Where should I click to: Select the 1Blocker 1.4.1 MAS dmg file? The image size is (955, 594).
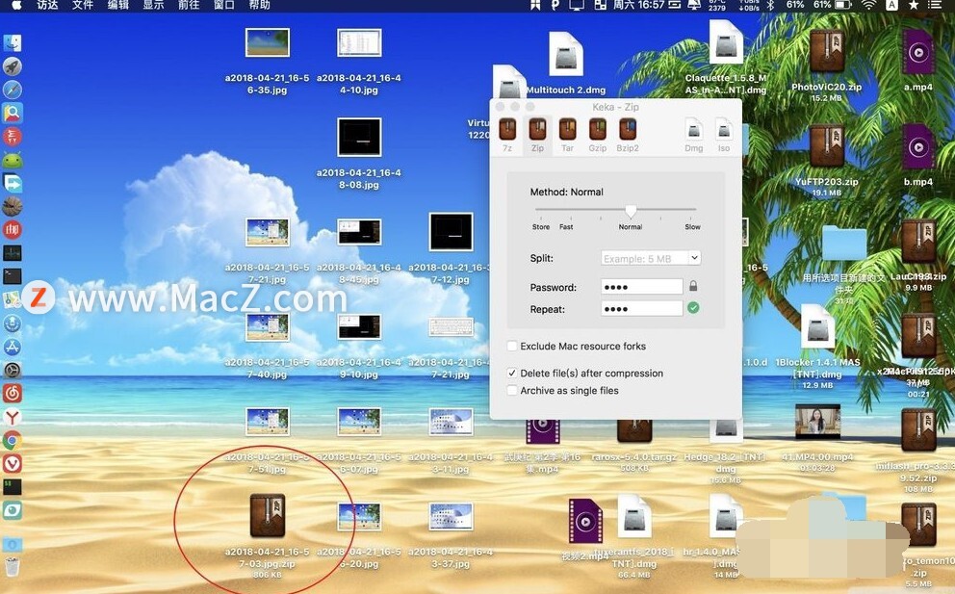coord(817,327)
